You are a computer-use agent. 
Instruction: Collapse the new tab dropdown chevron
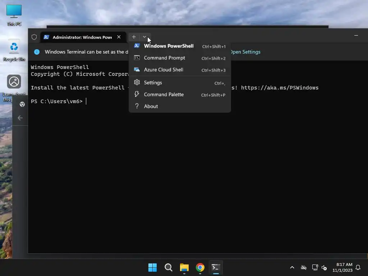[x=144, y=37]
